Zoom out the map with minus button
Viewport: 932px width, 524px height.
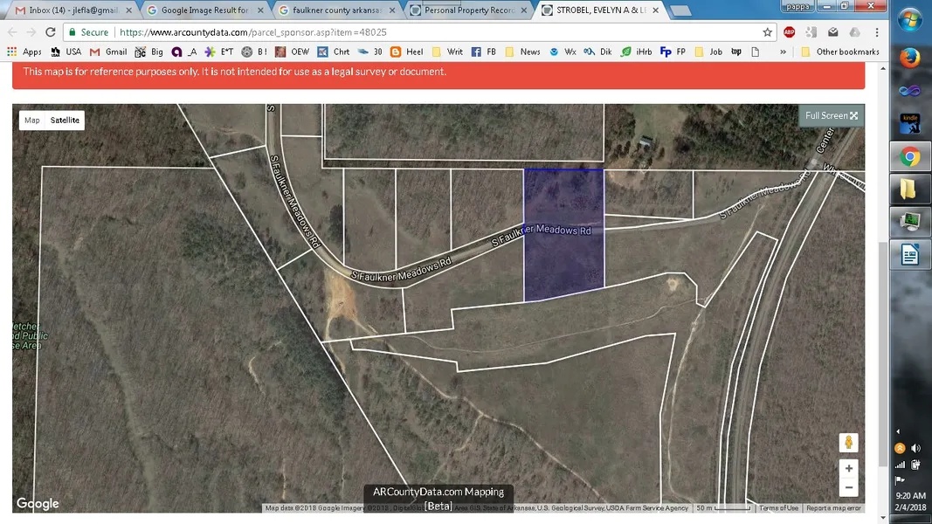(x=848, y=488)
